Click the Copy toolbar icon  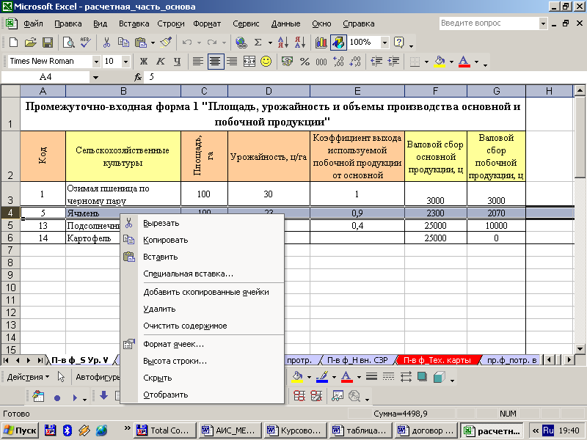pyautogui.click(x=123, y=43)
